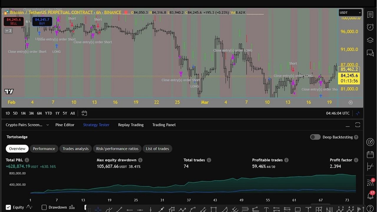Image resolution: width=377 pixels, height=212 pixels.
Task: Open the notifications bell with badge 17
Action: coord(370,195)
